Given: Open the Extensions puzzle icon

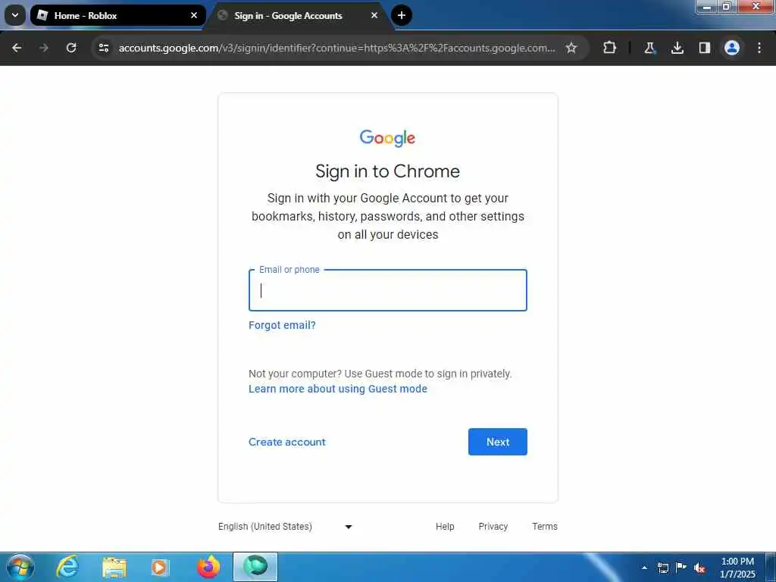Looking at the screenshot, I should 610,48.
